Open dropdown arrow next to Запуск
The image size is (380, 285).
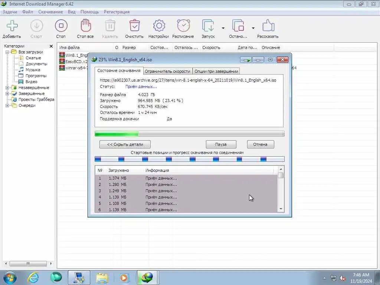[x=223, y=28]
